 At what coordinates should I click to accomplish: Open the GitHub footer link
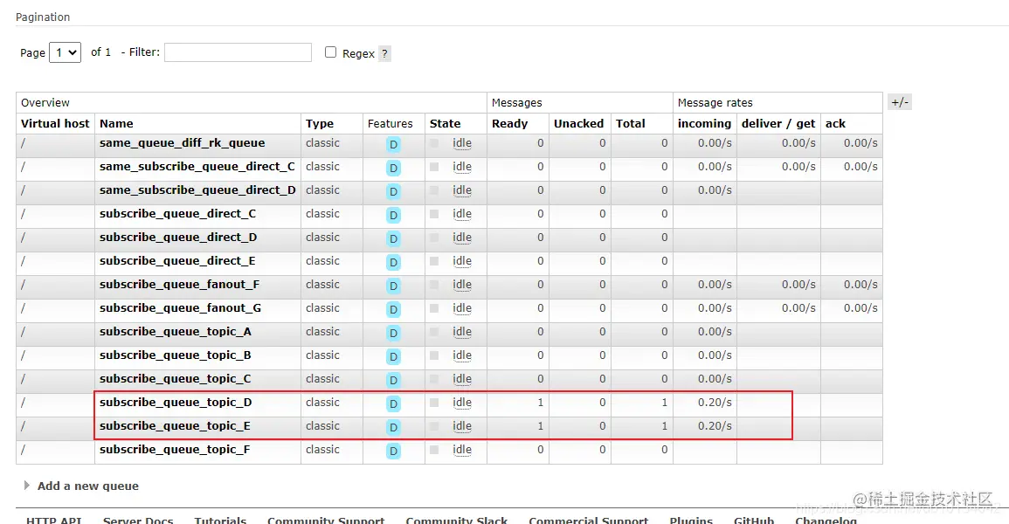coord(754,520)
